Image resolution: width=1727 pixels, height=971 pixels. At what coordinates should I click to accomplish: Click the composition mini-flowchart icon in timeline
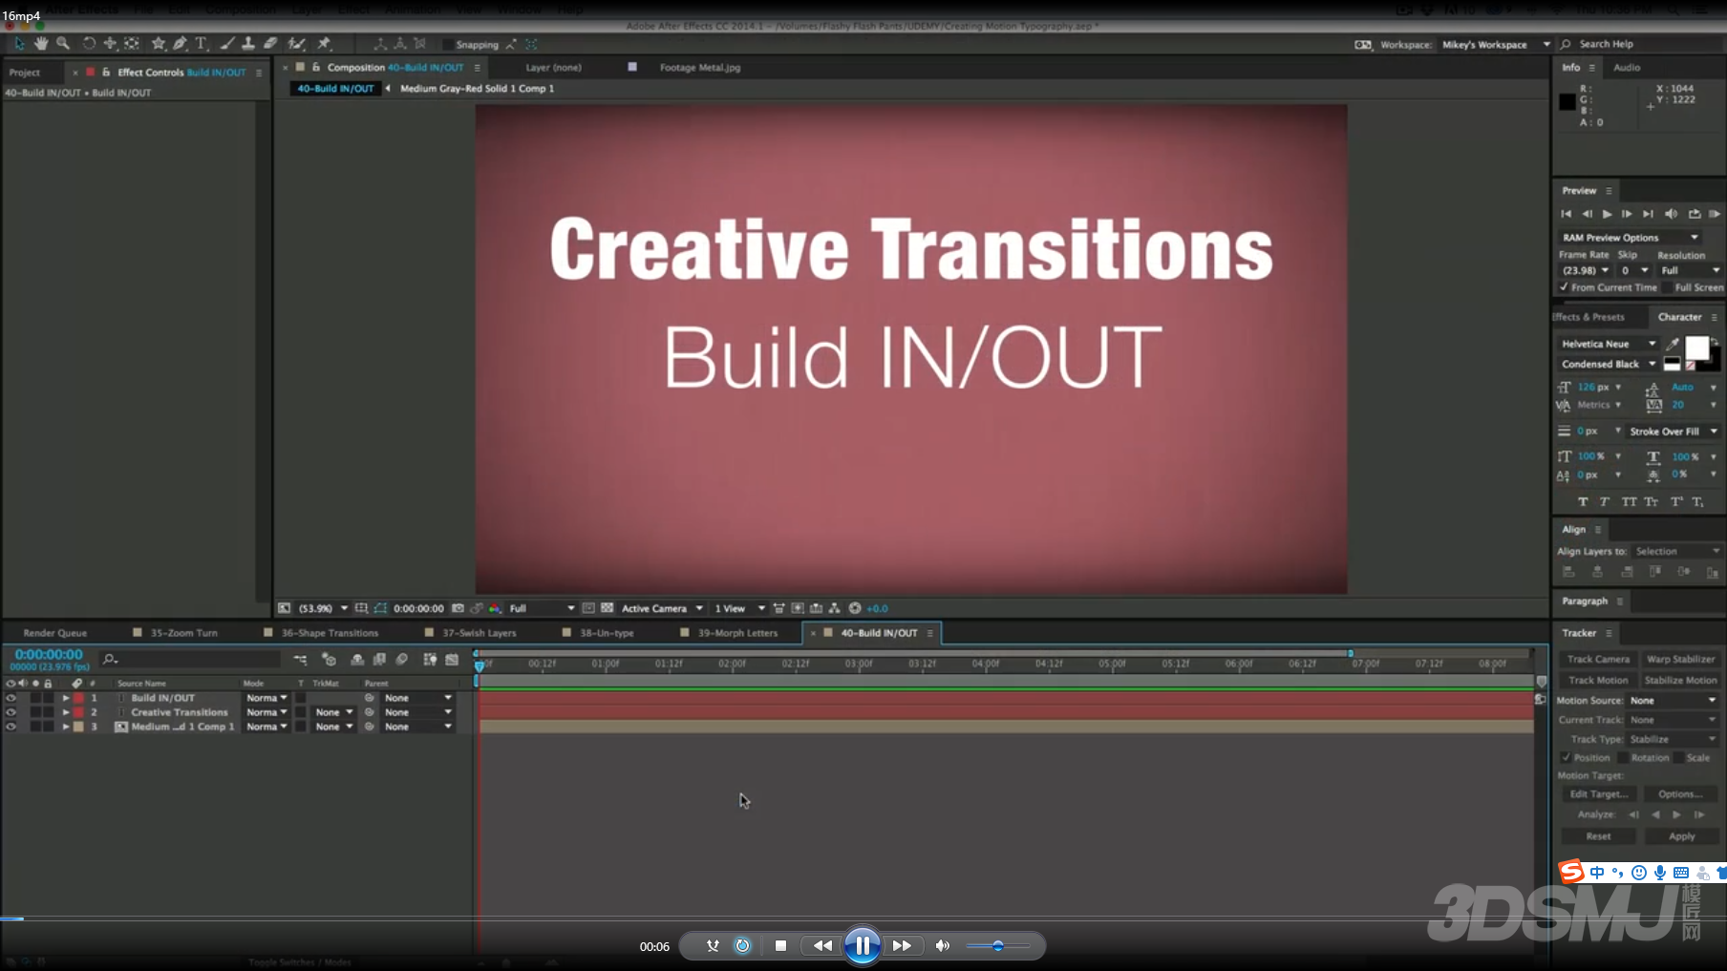(x=300, y=660)
